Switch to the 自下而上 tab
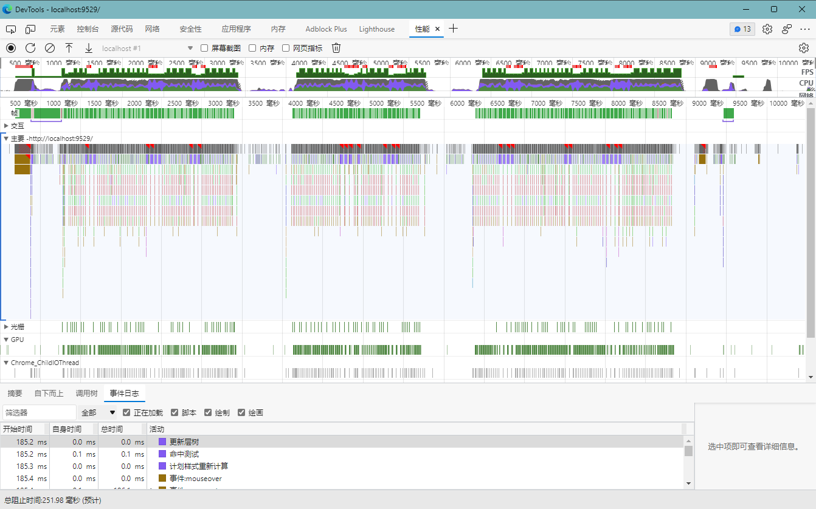Viewport: 816px width, 509px height. (x=49, y=394)
